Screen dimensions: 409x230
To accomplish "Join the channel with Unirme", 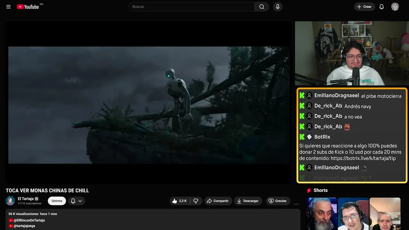I will tap(57, 201).
